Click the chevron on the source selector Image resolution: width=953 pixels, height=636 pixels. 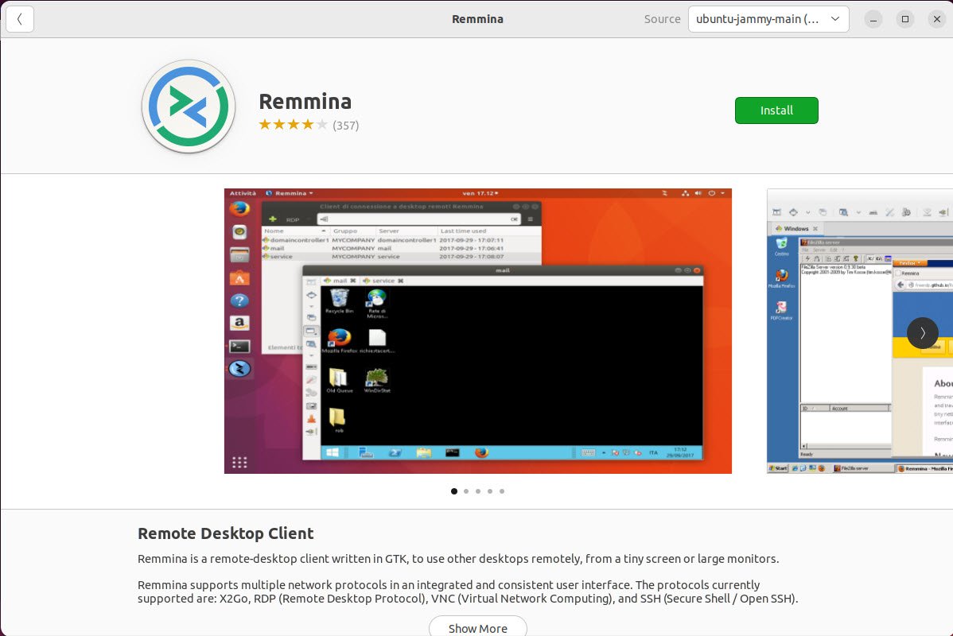point(834,18)
